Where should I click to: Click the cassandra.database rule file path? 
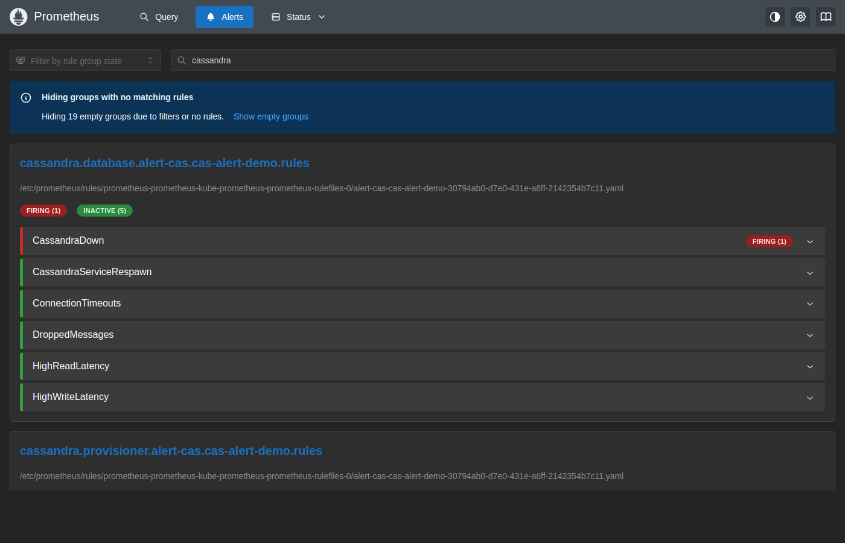point(322,188)
